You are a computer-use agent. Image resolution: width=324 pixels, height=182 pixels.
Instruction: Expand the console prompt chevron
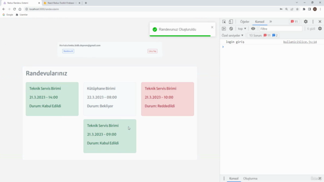[x=223, y=47]
